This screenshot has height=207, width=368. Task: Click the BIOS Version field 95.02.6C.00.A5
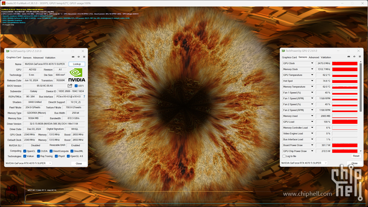click(x=45, y=86)
